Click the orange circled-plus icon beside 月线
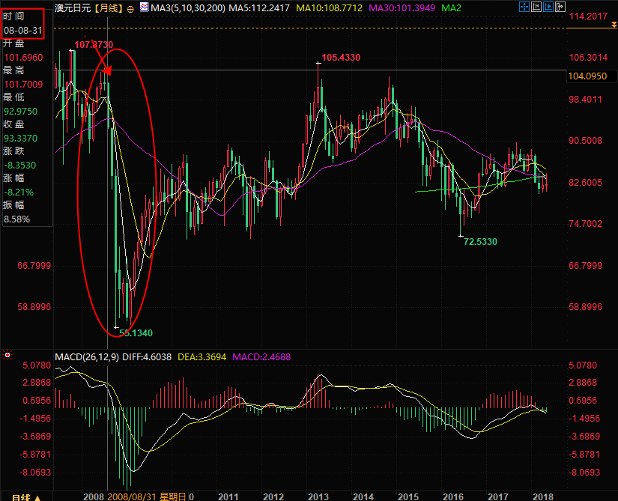The image size is (618, 501). tap(130, 9)
